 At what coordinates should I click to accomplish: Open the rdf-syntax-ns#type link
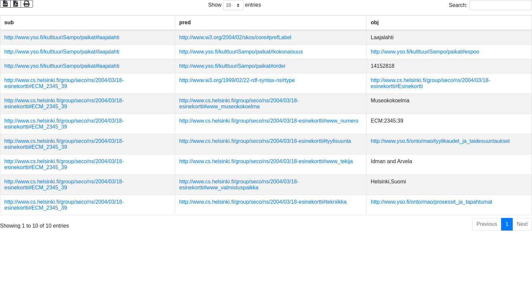coord(237,80)
